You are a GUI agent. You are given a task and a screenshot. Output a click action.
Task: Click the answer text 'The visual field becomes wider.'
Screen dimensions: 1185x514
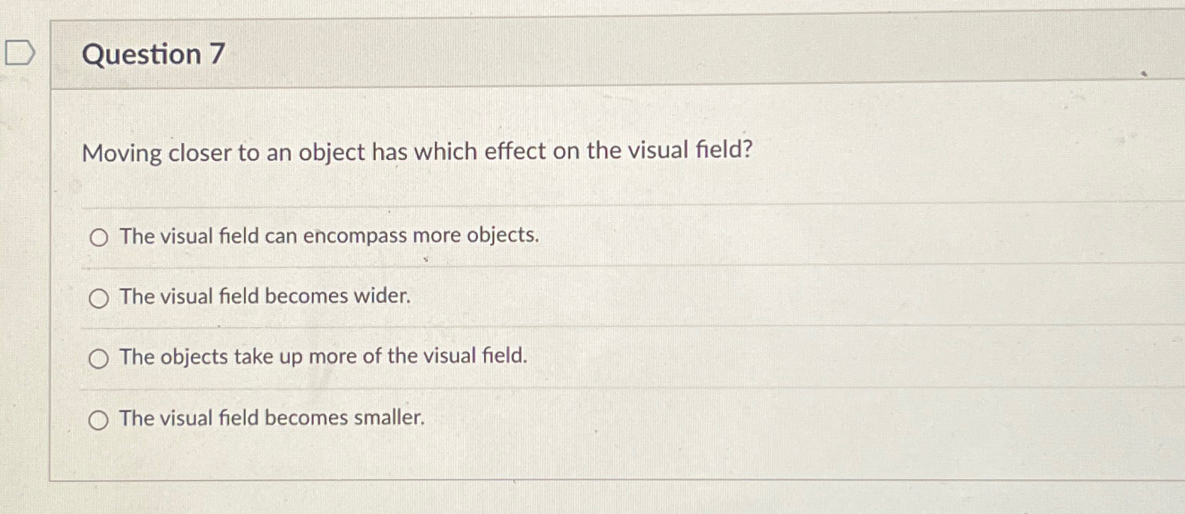[264, 296]
